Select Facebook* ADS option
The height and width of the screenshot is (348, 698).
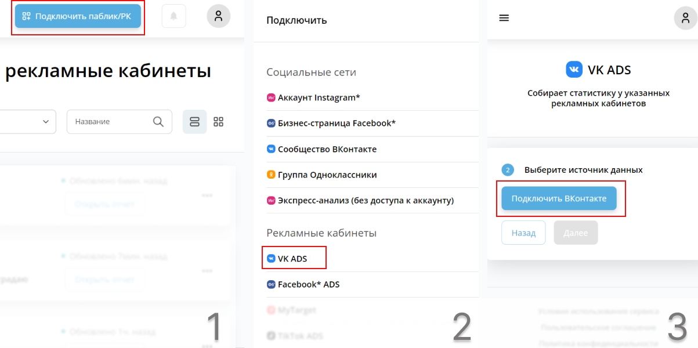(x=308, y=284)
